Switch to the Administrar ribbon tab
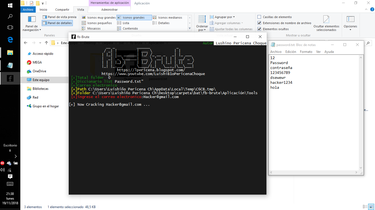The width and height of the screenshot is (375, 210). [109, 10]
